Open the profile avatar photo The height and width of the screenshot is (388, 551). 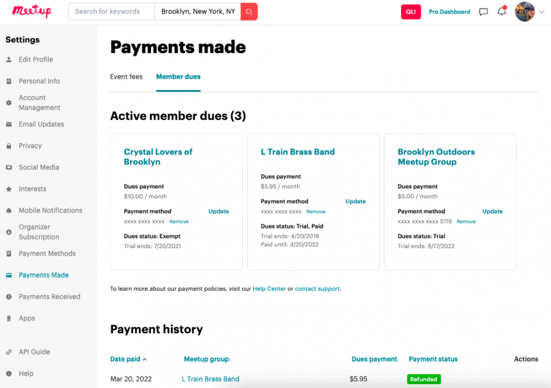tap(524, 12)
